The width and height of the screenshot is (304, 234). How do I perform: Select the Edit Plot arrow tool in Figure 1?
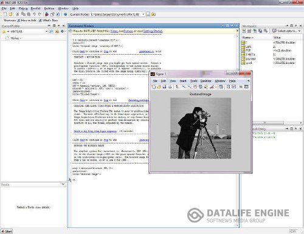177,87
